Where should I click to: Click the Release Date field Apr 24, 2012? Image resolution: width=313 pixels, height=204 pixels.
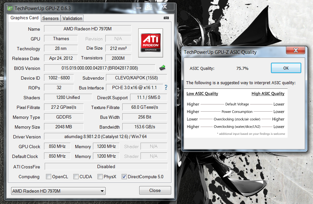tap(61, 58)
